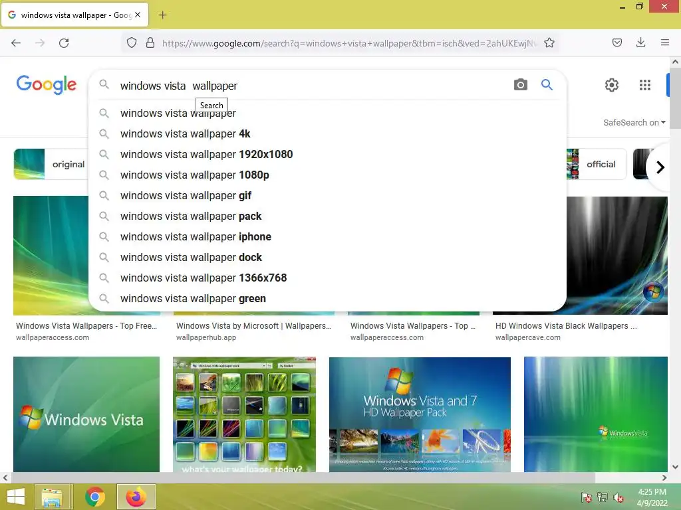This screenshot has width=681, height=510.
Task: Open the green aurora WindowsVista thumbnail
Action: [596, 414]
